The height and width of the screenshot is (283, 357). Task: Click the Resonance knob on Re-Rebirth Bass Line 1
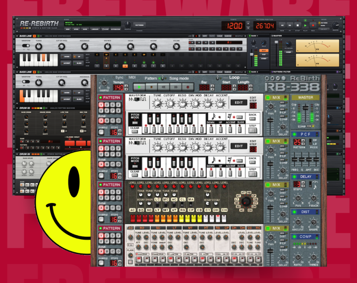click(85, 47)
